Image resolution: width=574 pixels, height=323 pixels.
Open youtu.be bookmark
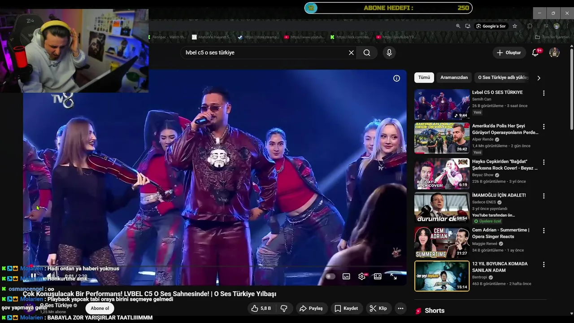(396, 37)
